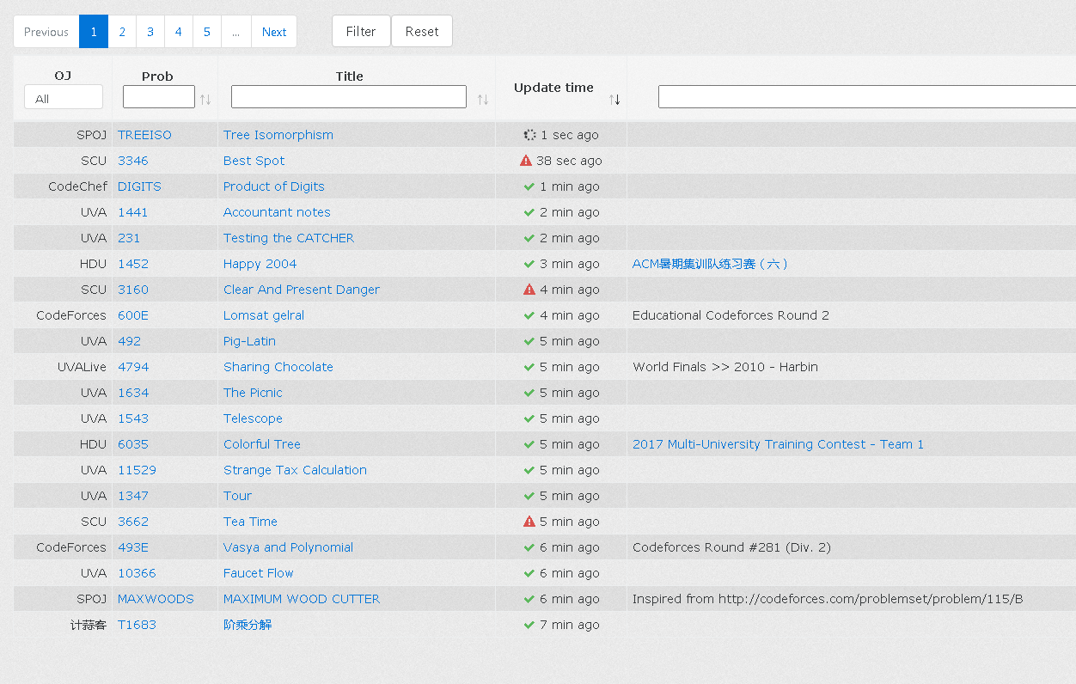Image resolution: width=1076 pixels, height=684 pixels.
Task: Click red warning icon on Best Spot row
Action: [526, 161]
